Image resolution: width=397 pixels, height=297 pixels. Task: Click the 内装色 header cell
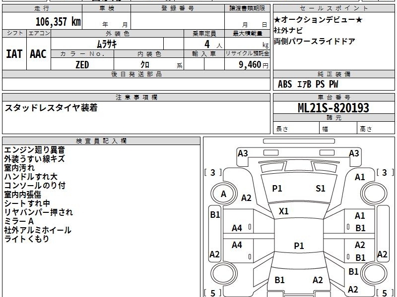149,54
